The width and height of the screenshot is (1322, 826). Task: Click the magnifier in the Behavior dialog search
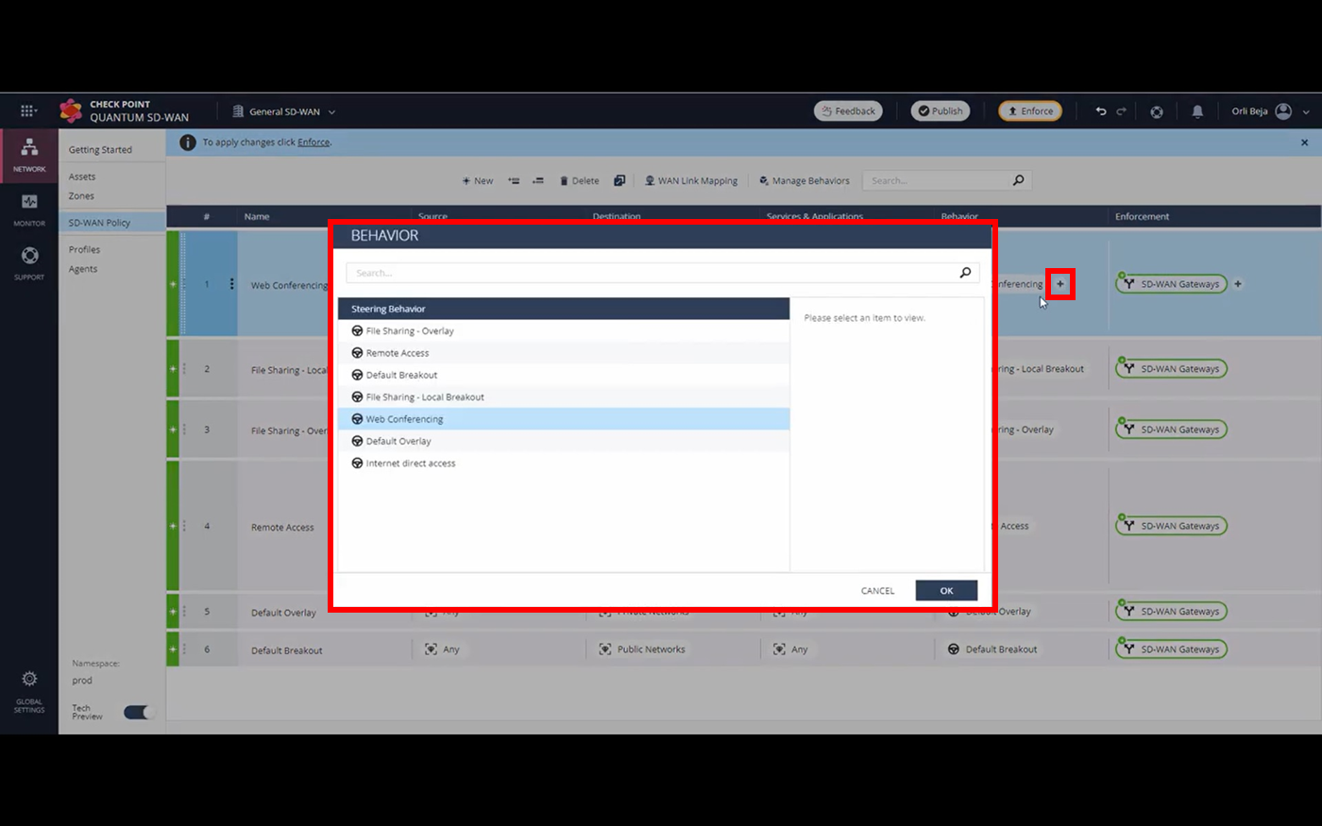click(965, 273)
